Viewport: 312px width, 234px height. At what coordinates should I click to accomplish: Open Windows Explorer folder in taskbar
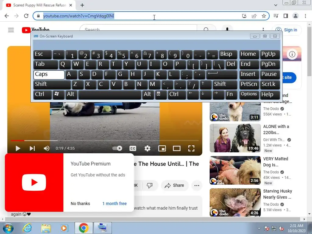coord(46,228)
